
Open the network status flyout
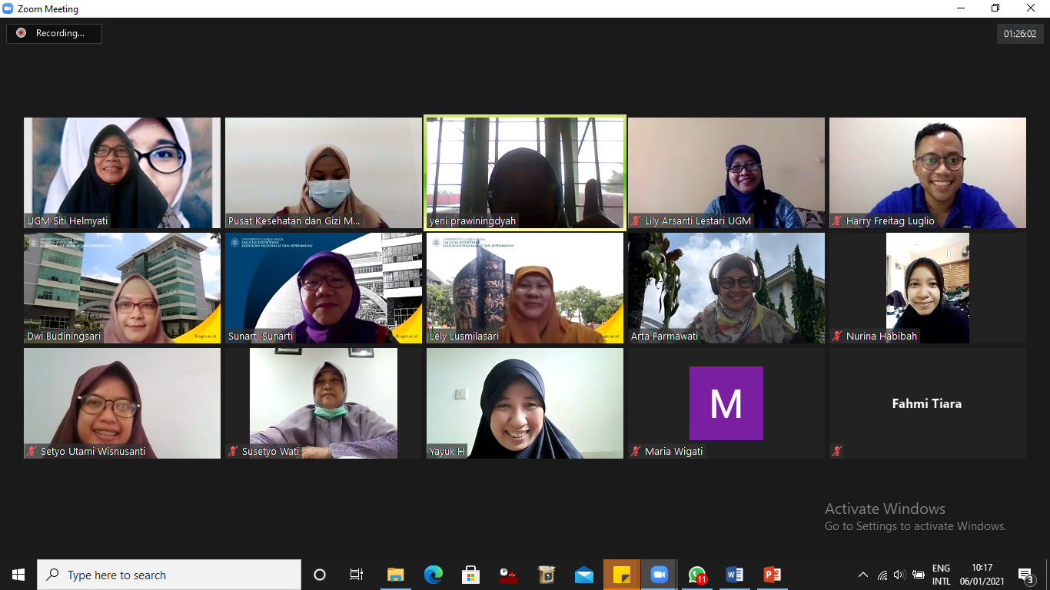click(x=882, y=574)
